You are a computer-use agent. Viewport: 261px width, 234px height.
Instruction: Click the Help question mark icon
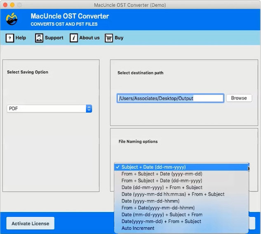click(10, 38)
